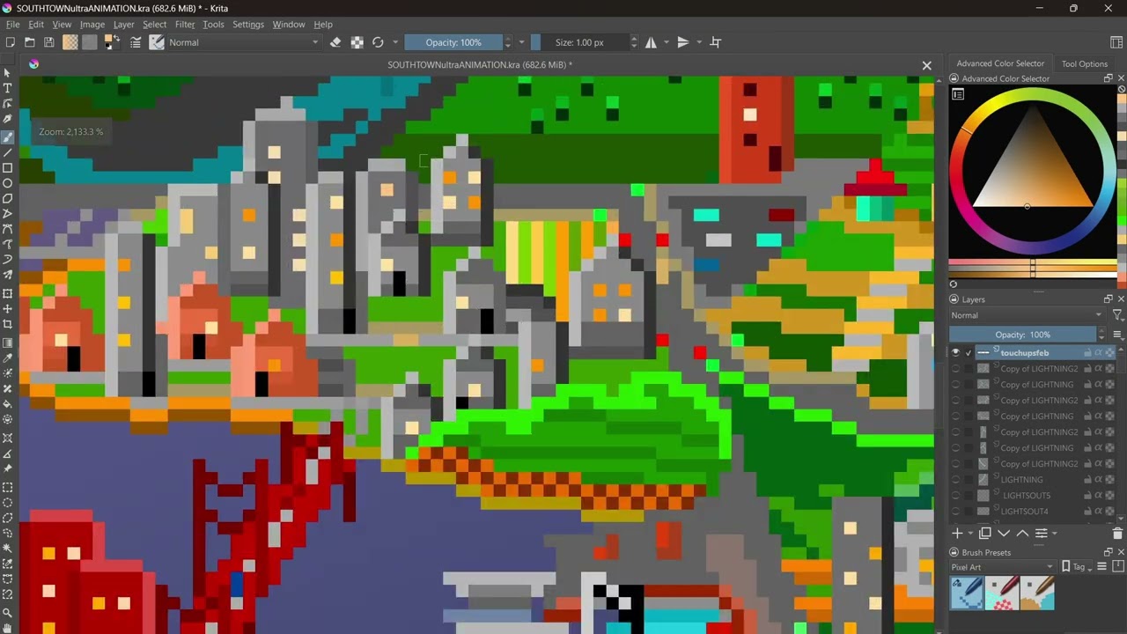Duplicate the current layer
Viewport: 1127px width, 634px height.
click(x=985, y=533)
